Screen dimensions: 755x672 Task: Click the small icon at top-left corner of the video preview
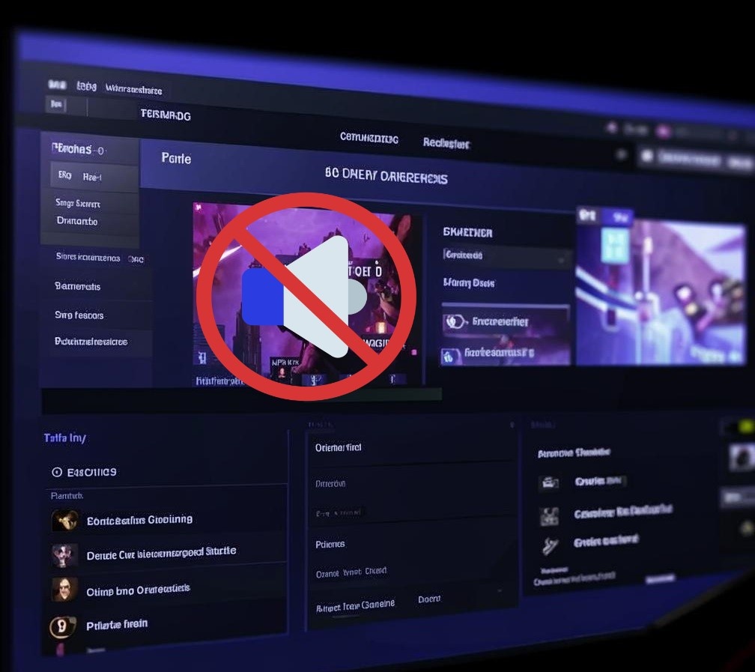point(198,207)
